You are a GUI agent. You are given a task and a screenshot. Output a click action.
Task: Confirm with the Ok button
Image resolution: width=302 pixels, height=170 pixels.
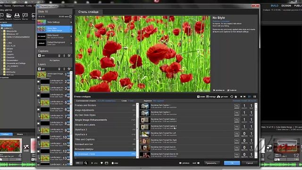tap(232, 163)
